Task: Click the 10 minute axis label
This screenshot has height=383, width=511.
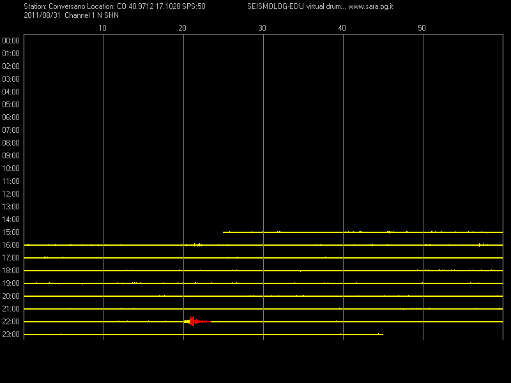Action: (102, 28)
